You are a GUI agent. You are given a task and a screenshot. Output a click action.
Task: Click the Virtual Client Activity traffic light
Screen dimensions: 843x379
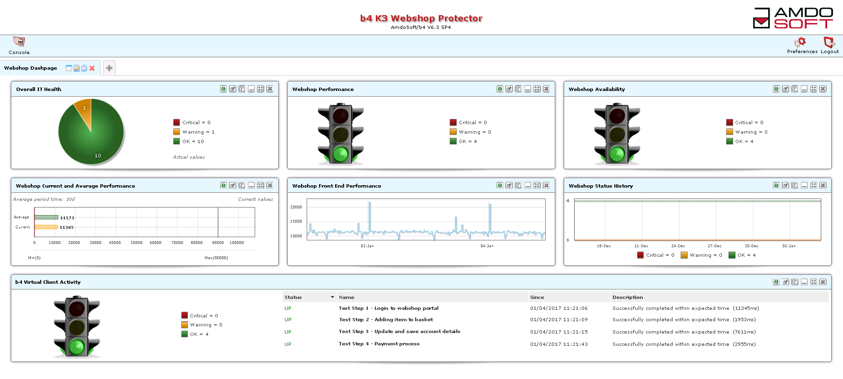pos(77,327)
